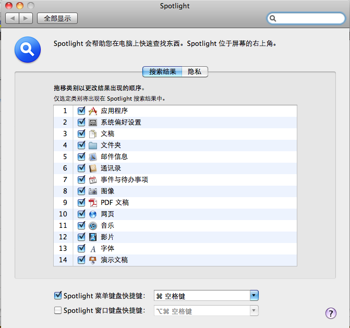Click the 网页 globe icon
Image resolution: width=350 pixels, height=328 pixels.
93,214
